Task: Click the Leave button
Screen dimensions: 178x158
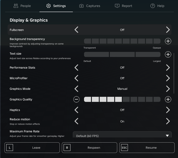Action: (32, 148)
